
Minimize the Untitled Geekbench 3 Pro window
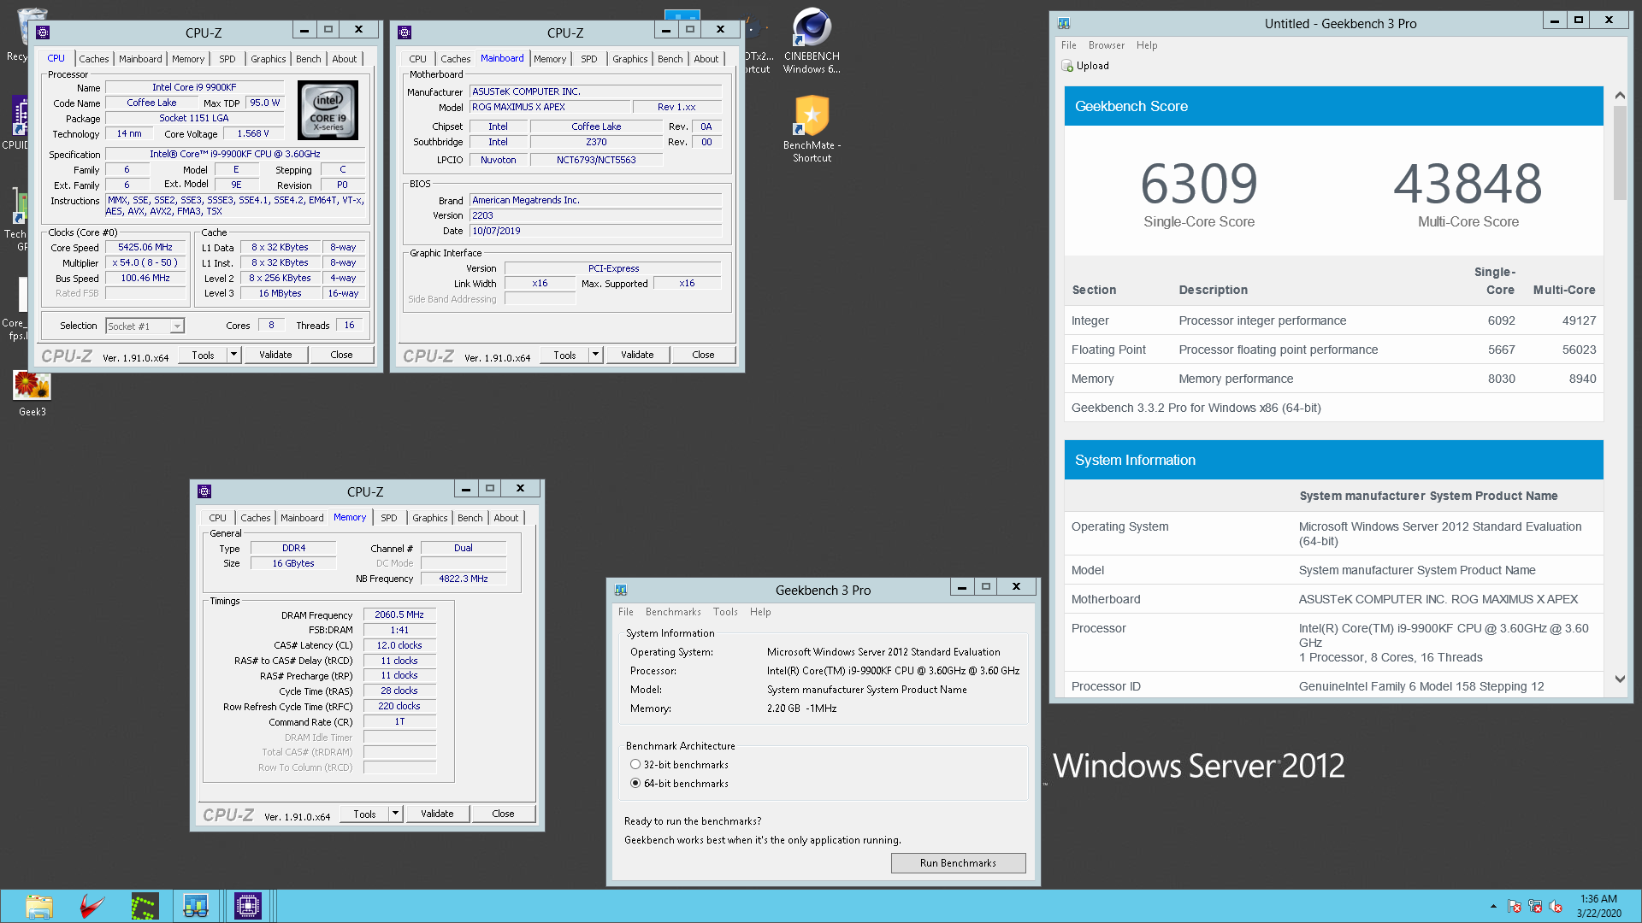point(1554,21)
